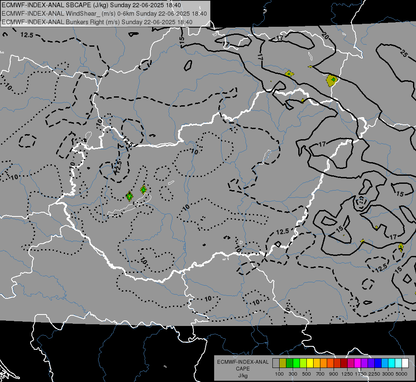Click the CAPE word in the legend
Screen dimensions: 416x382
(243, 369)
